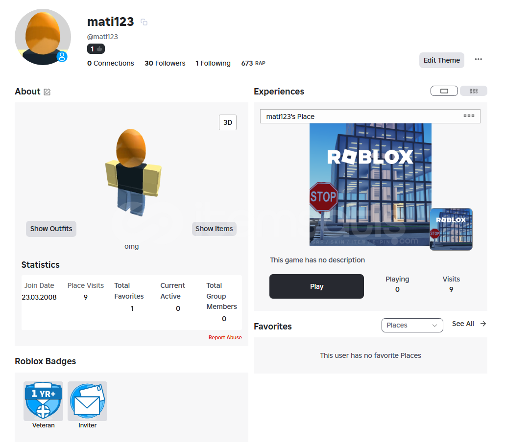Image resolution: width=529 pixels, height=446 pixels.
Task: Click the Statistics heading
Action: coord(41,265)
